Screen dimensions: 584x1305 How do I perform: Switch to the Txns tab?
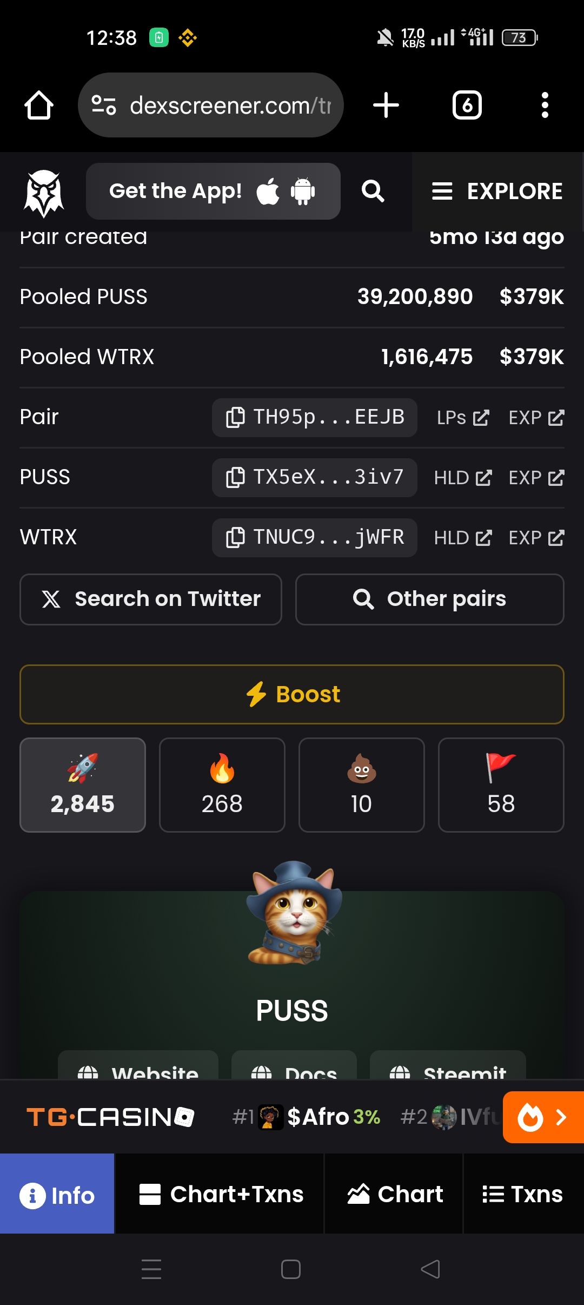(523, 1194)
